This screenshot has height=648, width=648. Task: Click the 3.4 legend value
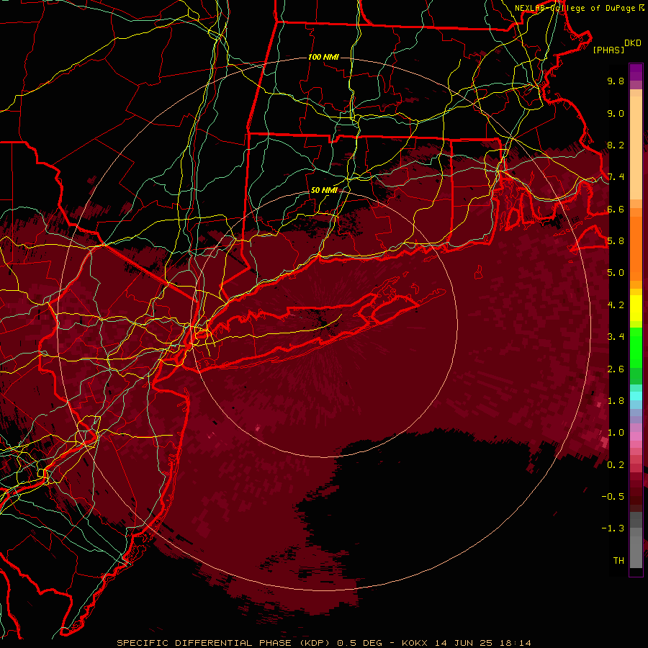[x=616, y=337]
